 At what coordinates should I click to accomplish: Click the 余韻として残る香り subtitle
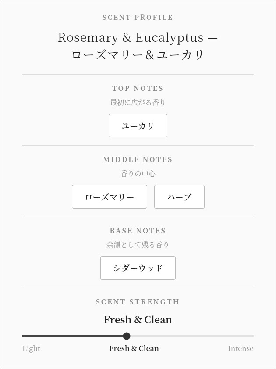click(x=138, y=245)
